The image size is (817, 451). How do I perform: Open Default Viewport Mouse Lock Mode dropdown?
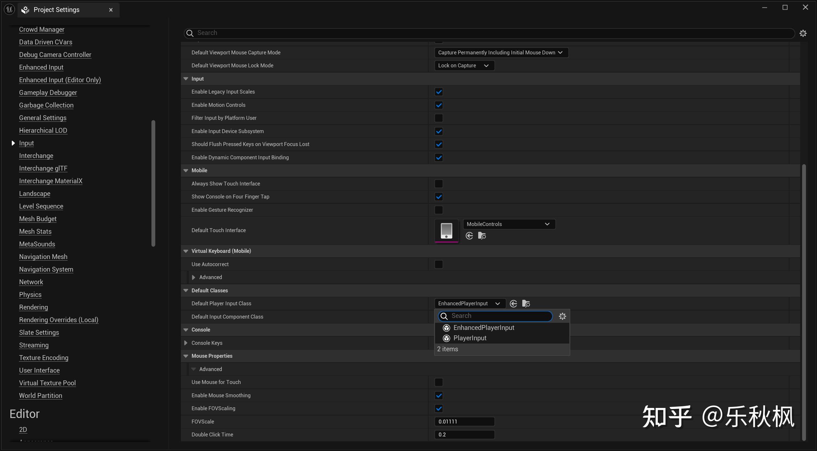(464, 66)
